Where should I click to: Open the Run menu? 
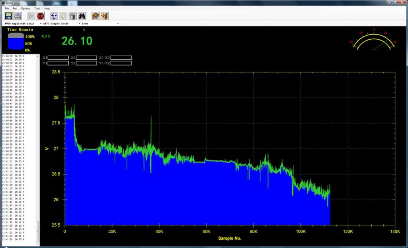(x=15, y=8)
